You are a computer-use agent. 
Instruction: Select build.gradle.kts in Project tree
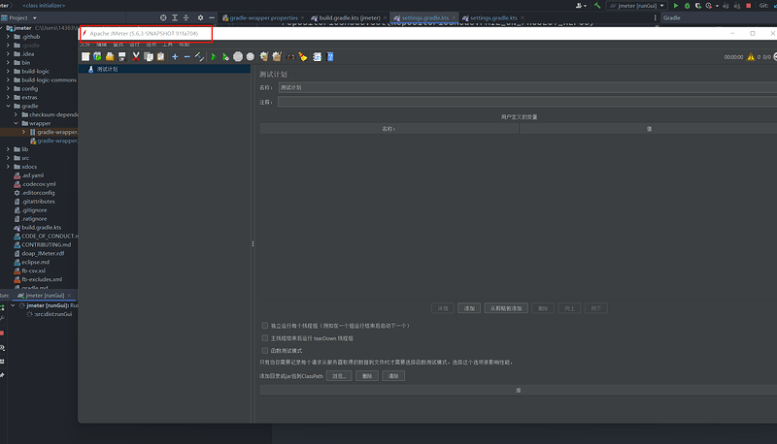[41, 228]
